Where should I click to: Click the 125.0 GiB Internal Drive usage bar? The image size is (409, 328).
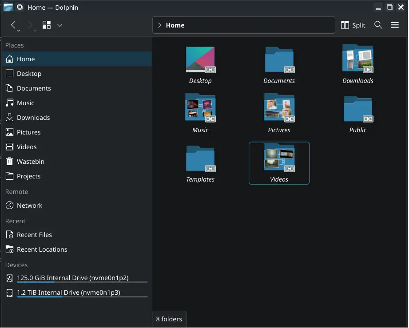82,282
